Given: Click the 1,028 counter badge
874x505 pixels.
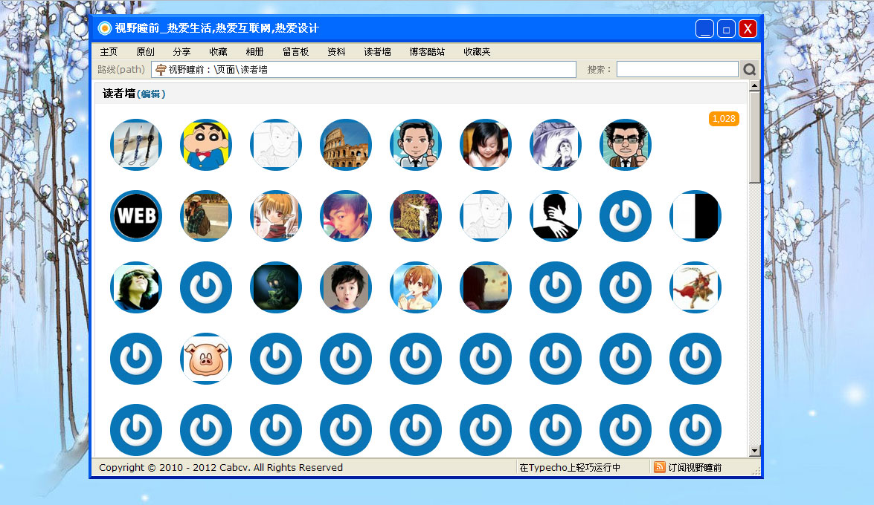Looking at the screenshot, I should point(723,119).
